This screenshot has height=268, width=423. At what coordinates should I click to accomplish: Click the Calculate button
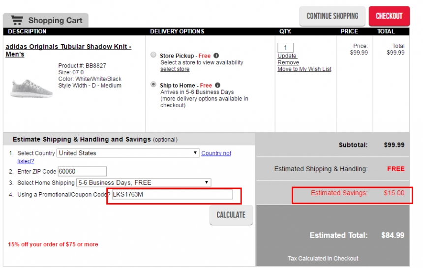coord(231,215)
